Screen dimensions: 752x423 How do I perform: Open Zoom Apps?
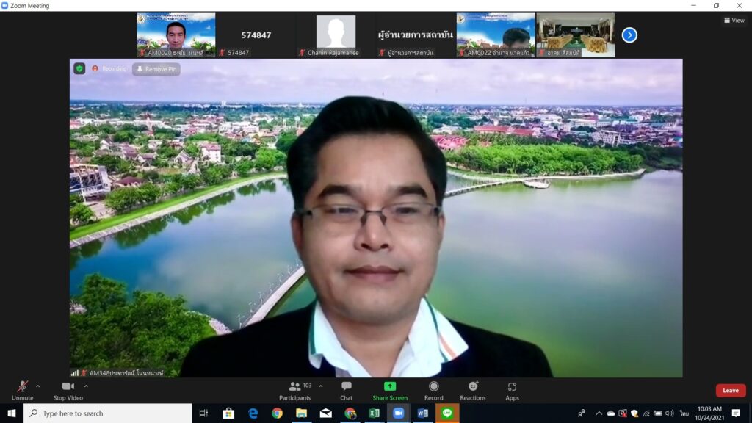coord(512,391)
